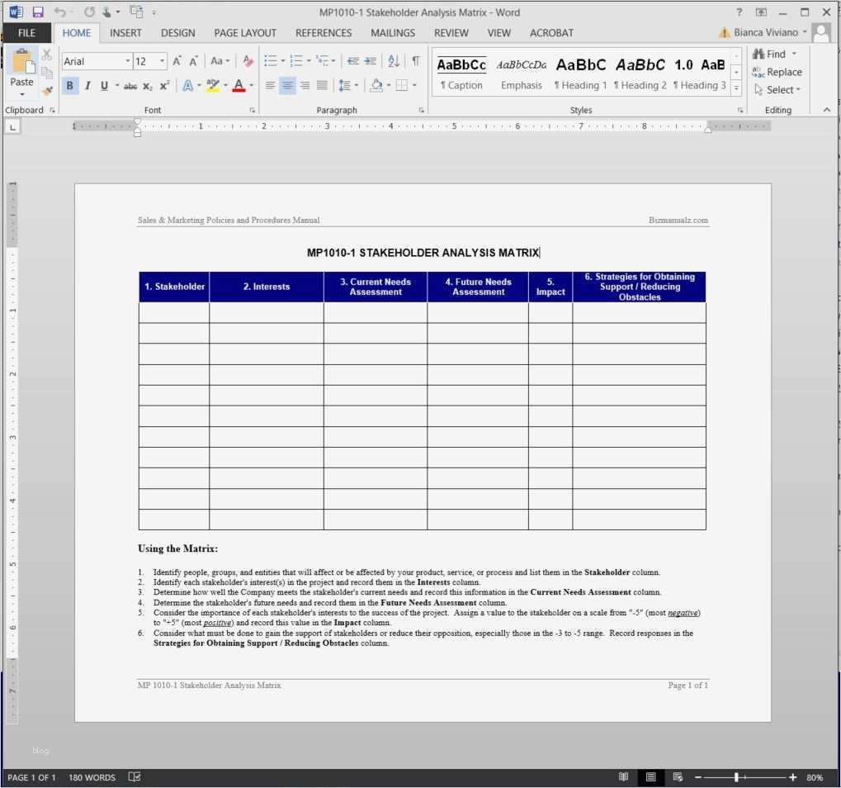Click PAGE 1 OF 1 indicator
This screenshot has height=788, width=841.
[x=31, y=777]
